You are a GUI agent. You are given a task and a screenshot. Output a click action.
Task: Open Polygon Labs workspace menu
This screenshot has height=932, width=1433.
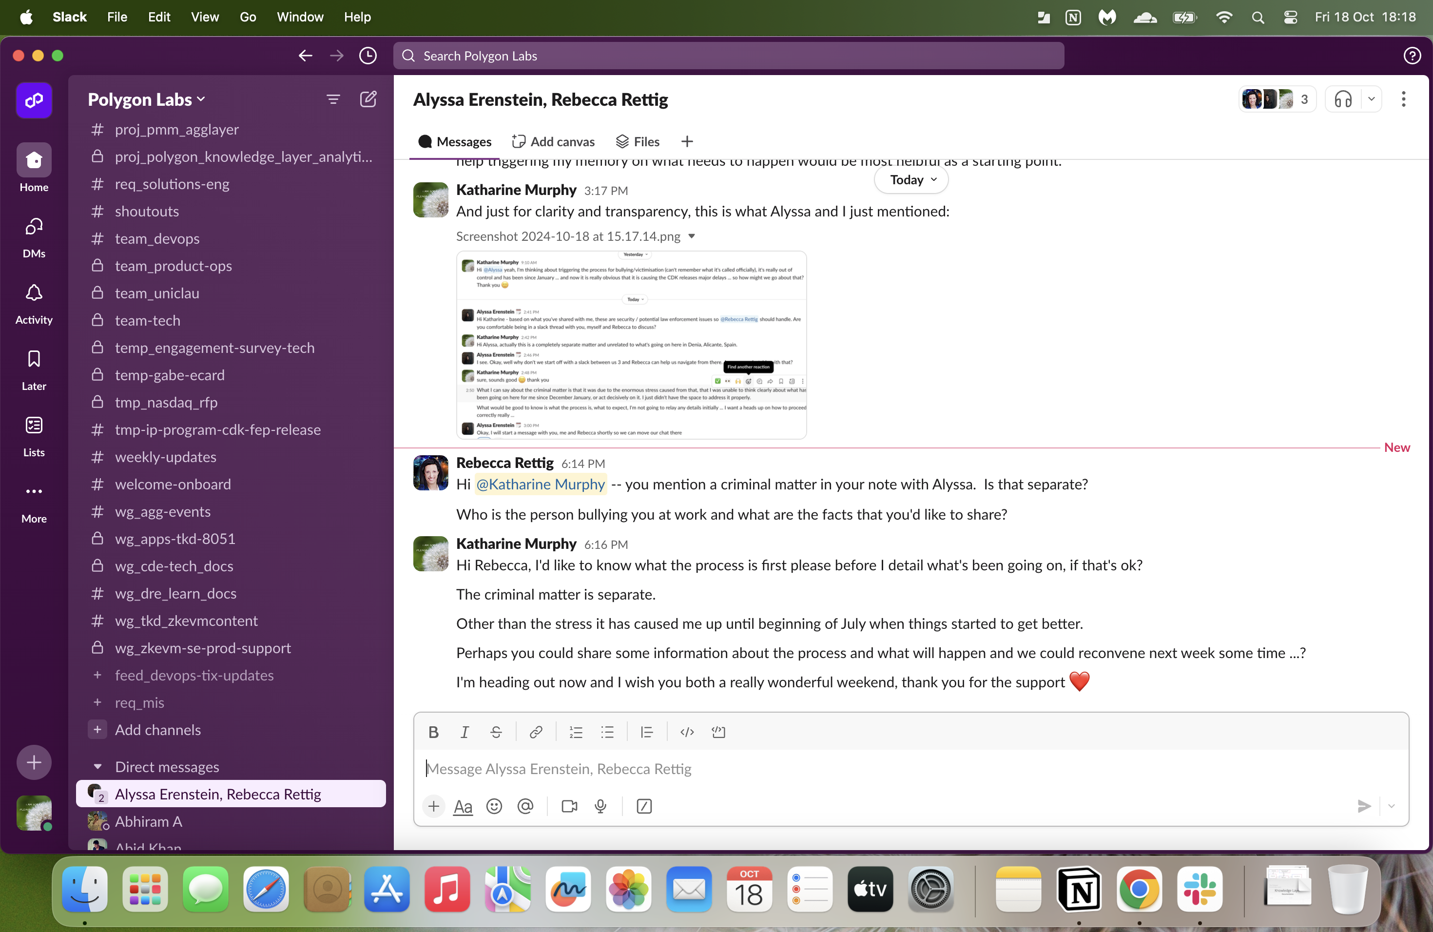(x=146, y=99)
